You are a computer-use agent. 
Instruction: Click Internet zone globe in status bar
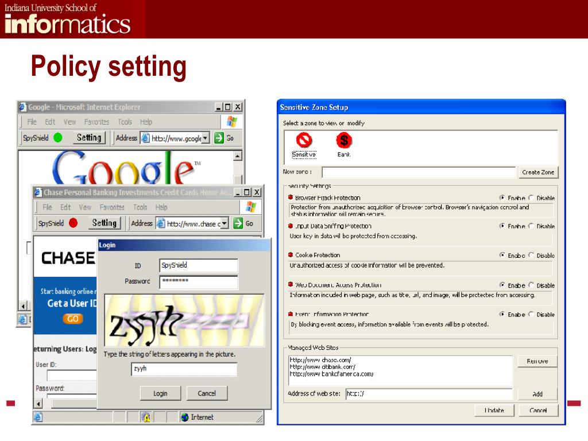tap(184, 417)
